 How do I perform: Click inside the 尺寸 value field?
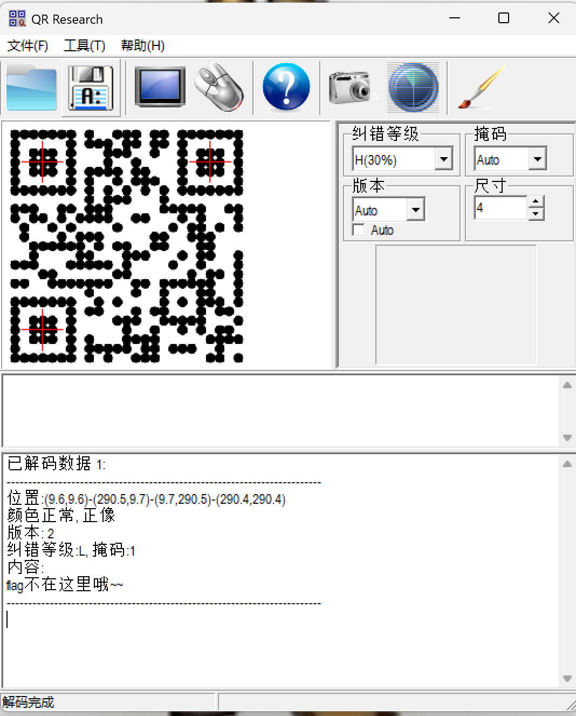[500, 208]
